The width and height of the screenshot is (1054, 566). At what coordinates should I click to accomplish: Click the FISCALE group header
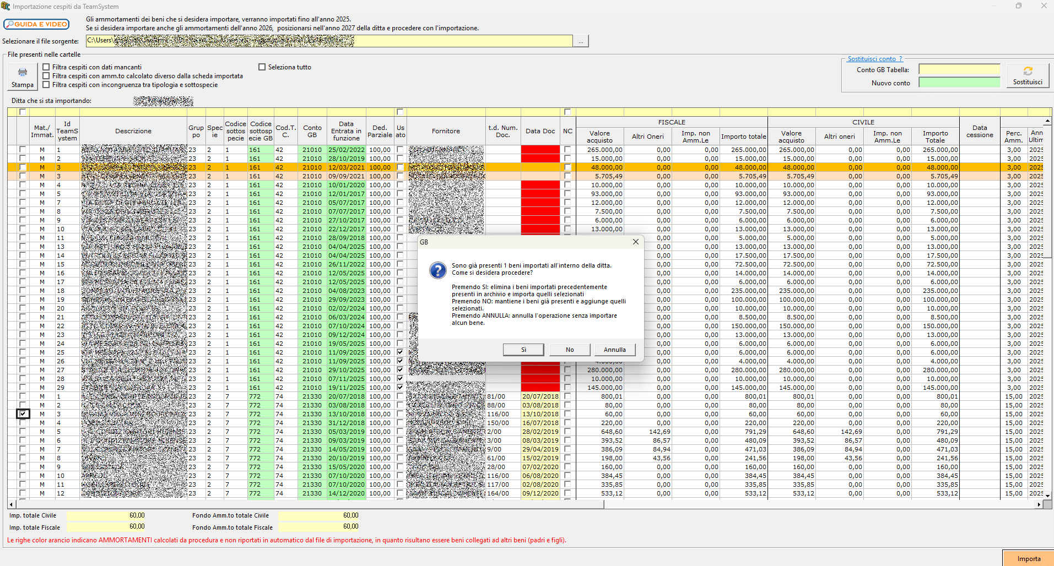672,122
